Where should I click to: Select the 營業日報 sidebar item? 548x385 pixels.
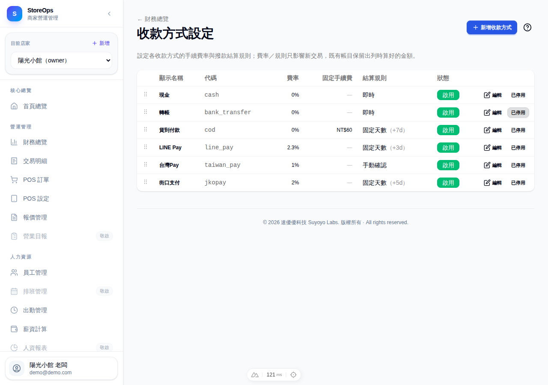click(x=61, y=236)
